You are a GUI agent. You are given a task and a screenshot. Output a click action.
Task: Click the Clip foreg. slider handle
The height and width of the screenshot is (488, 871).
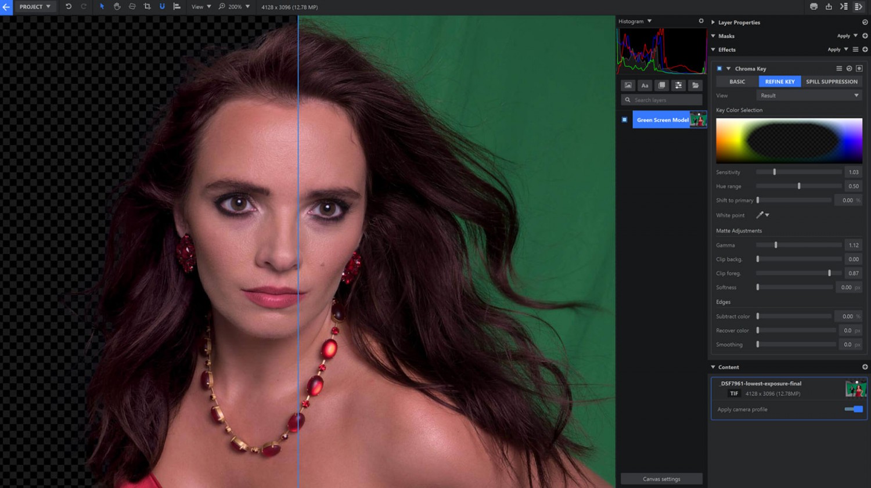pyautogui.click(x=829, y=273)
